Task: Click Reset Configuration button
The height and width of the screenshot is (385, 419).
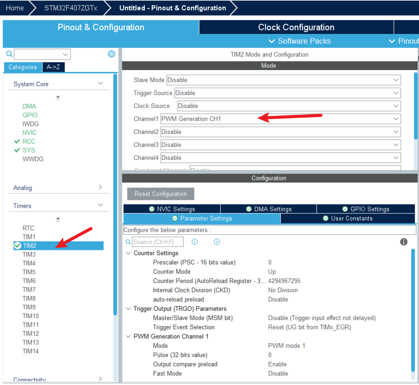Action: (161, 194)
